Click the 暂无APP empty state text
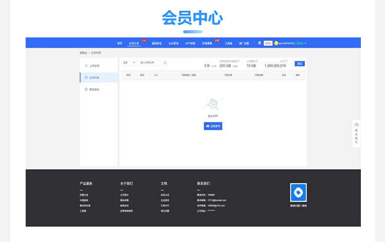The width and height of the screenshot is (385, 242). (x=213, y=116)
